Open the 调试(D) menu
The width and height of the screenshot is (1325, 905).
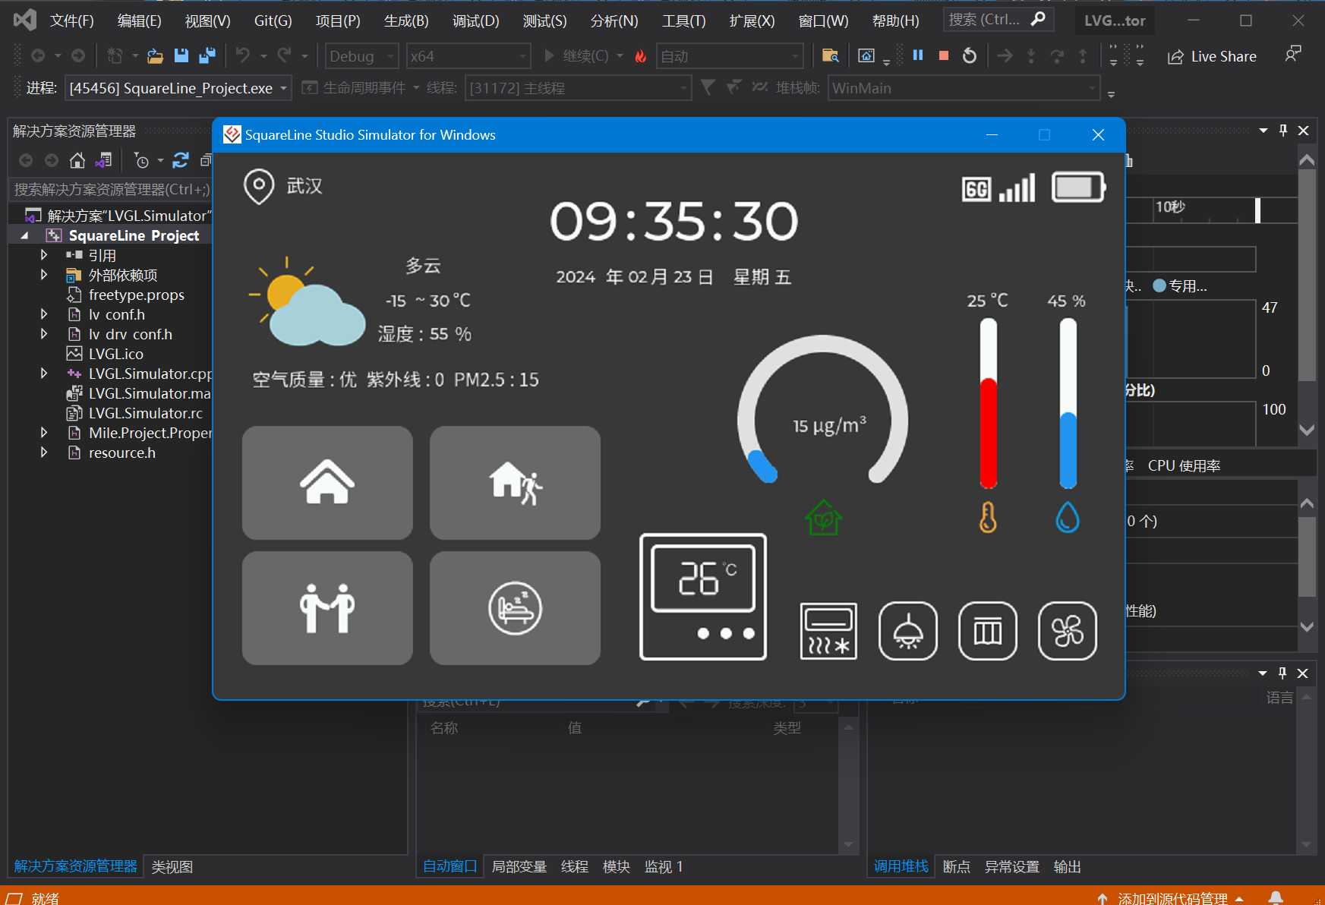pos(475,20)
